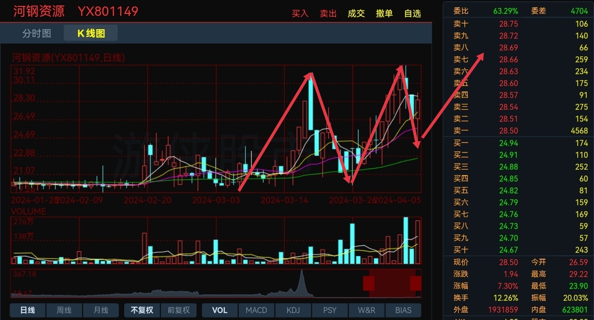
Task: Switch indicator to BIAS
Action: (x=403, y=310)
